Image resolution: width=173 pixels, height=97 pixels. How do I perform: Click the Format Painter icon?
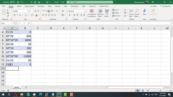[8, 16]
